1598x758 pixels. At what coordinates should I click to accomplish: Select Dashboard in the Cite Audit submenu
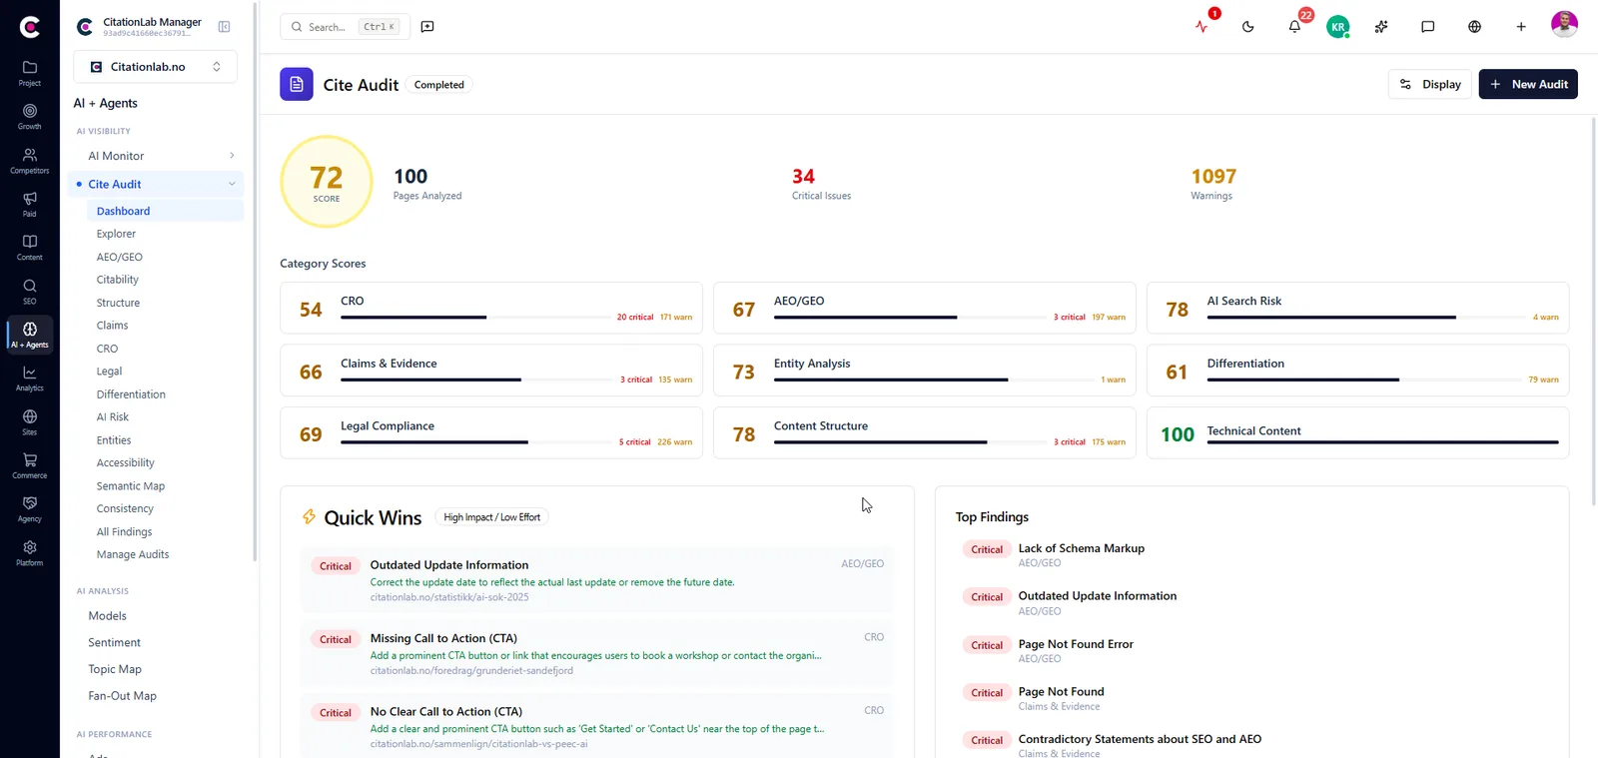(165, 211)
